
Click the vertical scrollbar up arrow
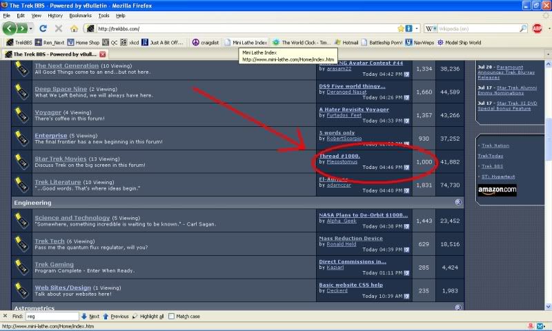tap(548, 64)
